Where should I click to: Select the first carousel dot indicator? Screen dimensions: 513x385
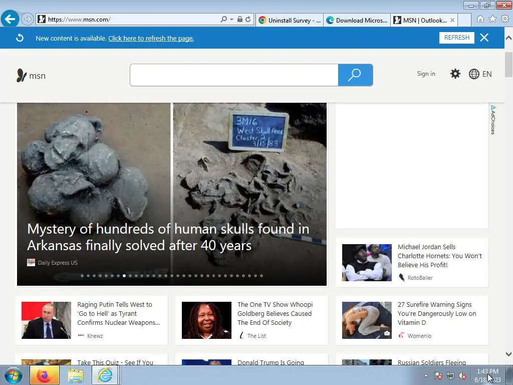tap(82, 276)
